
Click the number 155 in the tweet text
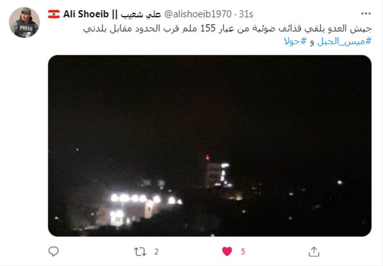click(208, 28)
